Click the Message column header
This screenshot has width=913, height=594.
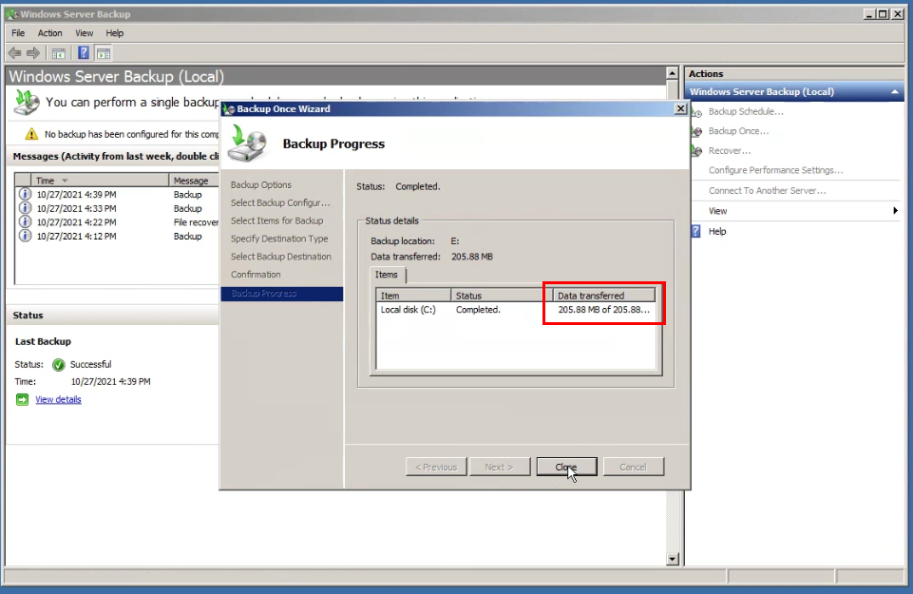point(194,181)
